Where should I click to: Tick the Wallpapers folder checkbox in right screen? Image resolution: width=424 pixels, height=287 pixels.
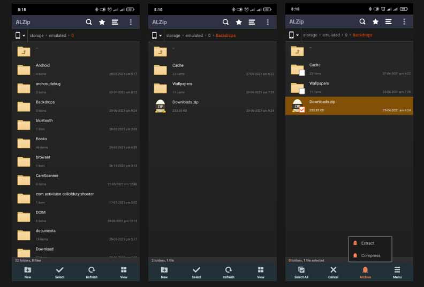[302, 91]
